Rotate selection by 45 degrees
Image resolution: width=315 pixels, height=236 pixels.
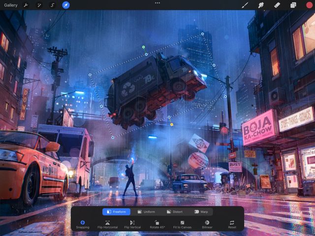coord(157,225)
